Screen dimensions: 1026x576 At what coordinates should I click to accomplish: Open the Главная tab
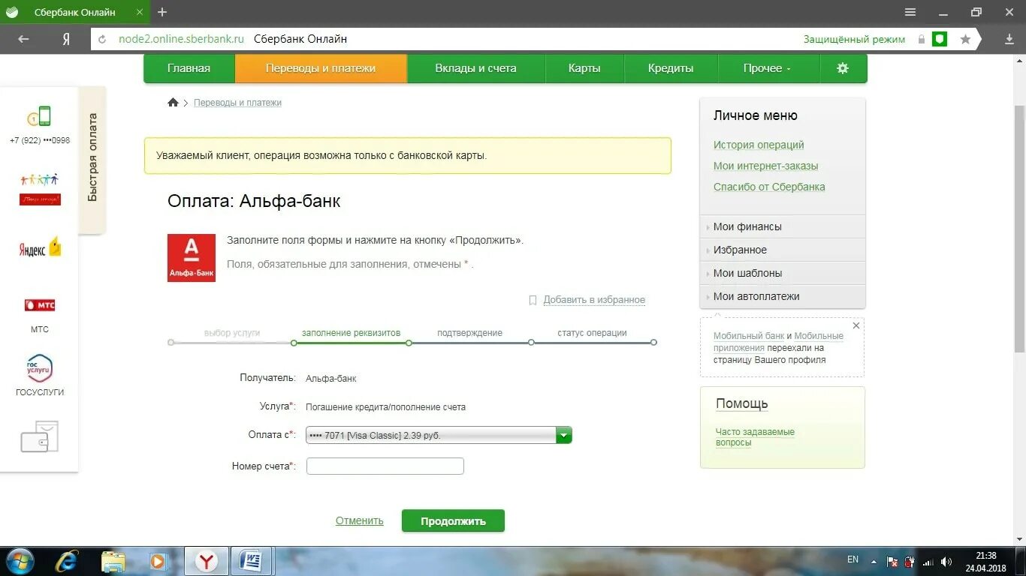(x=189, y=68)
